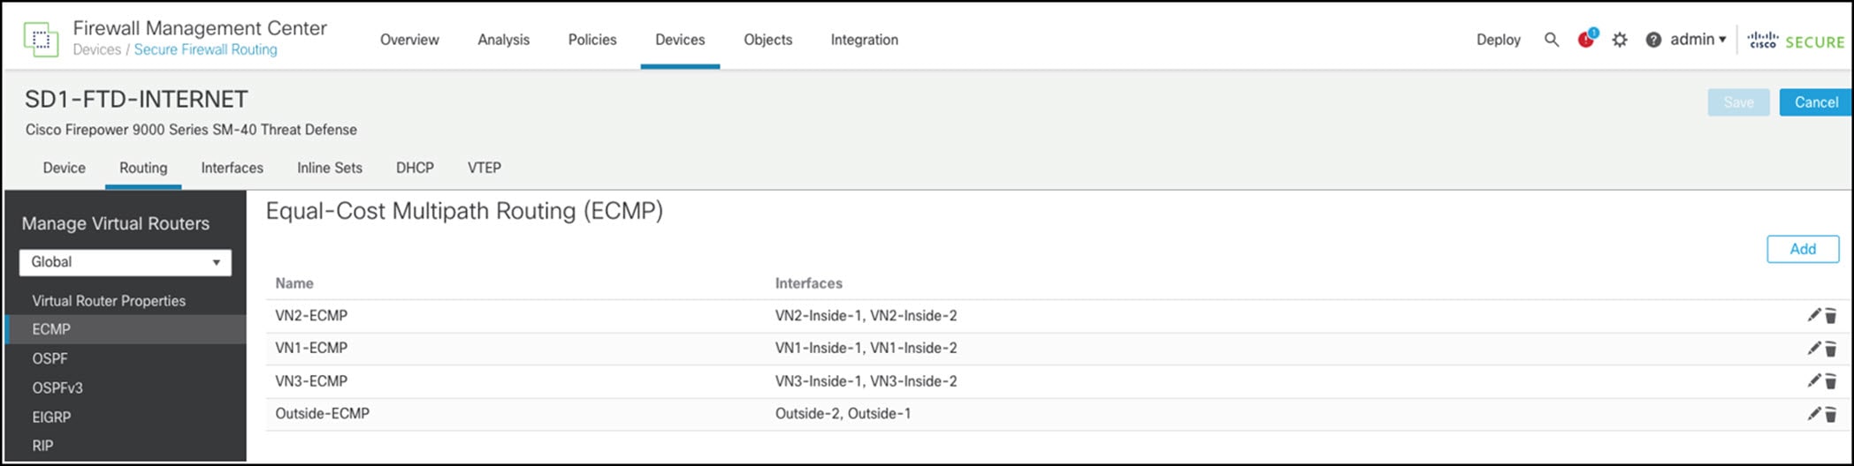Click the Equal-Cost Multipath Routing (ECMP) heading

tap(464, 212)
